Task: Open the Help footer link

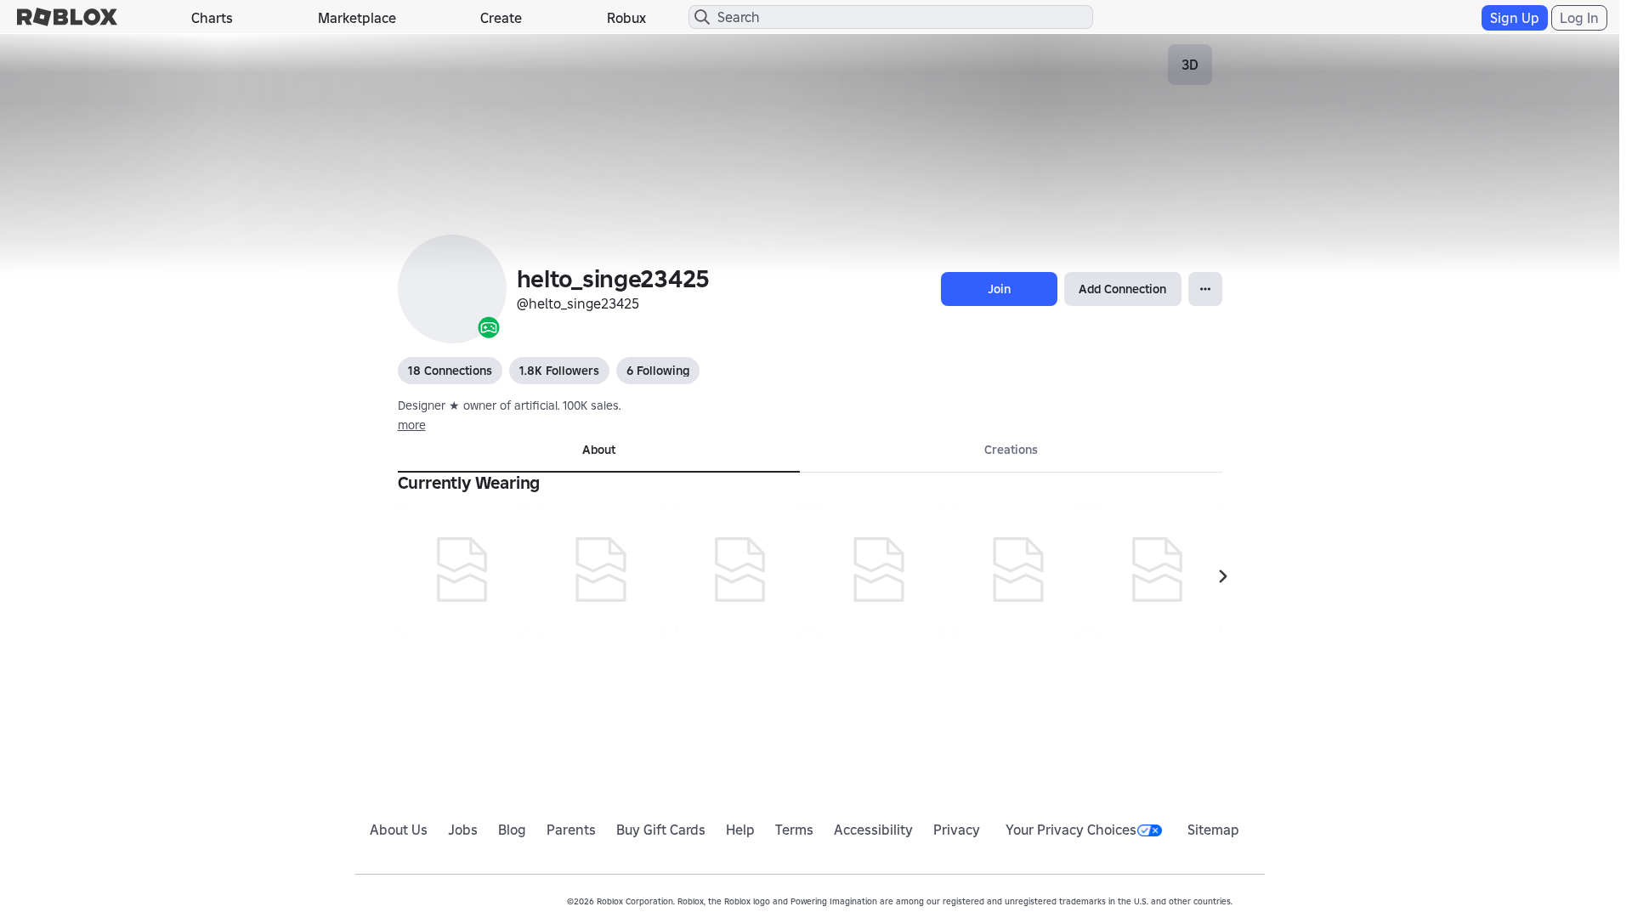Action: pos(739,830)
